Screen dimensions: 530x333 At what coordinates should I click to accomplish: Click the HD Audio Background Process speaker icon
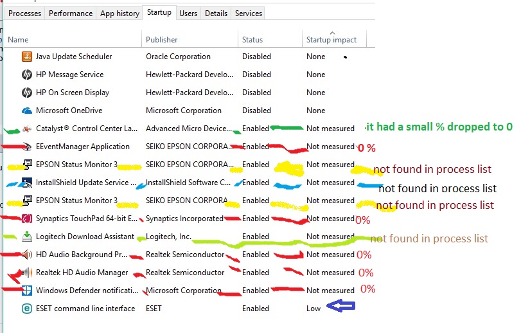click(x=27, y=254)
